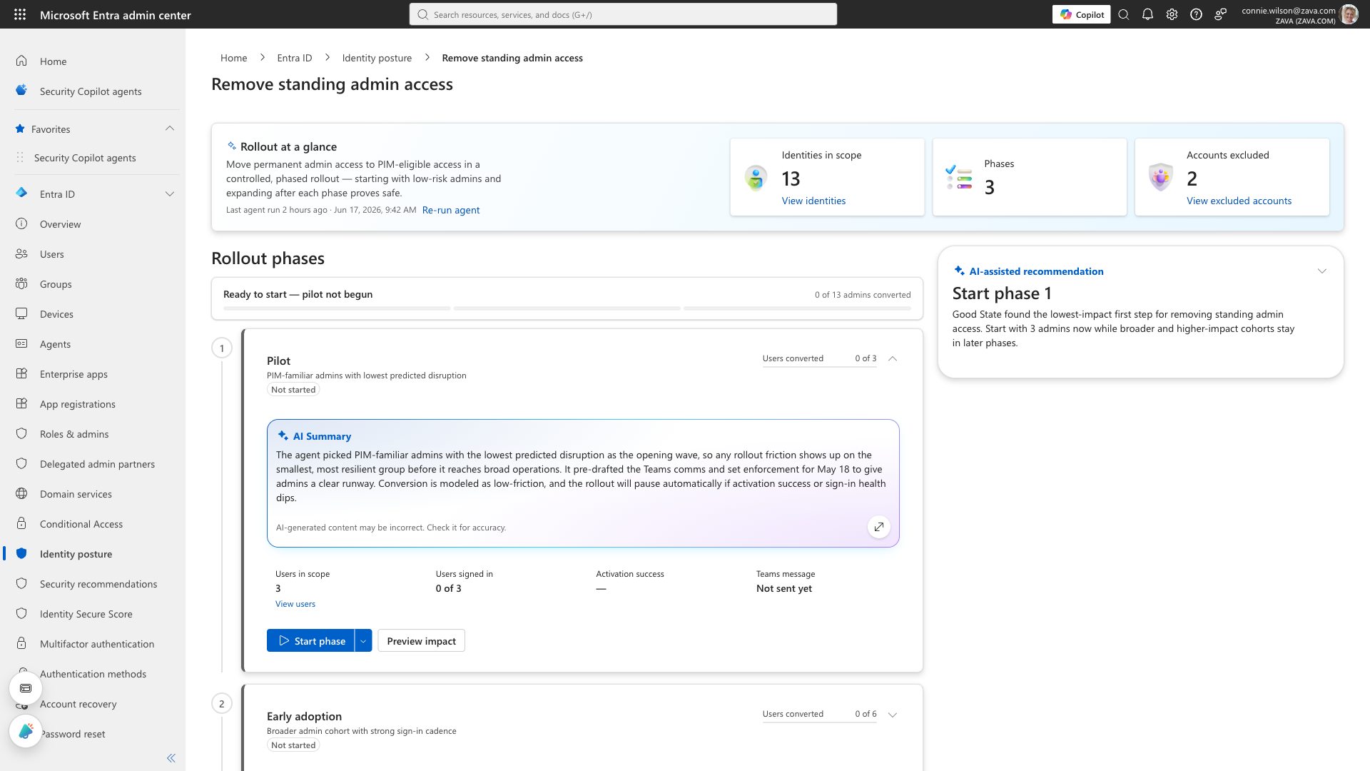
Task: Expand the Early adoption phase chevron
Action: pos(892,714)
